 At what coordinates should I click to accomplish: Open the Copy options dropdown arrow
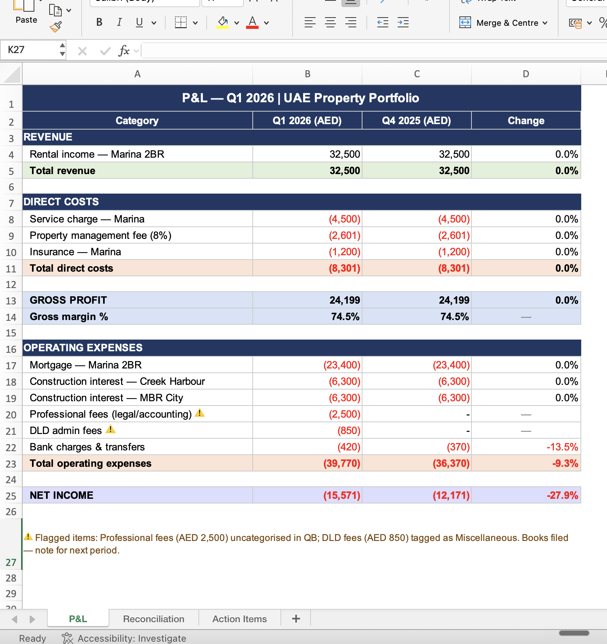click(69, 11)
